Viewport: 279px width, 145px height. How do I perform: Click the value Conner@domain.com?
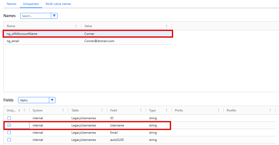click(x=99, y=41)
